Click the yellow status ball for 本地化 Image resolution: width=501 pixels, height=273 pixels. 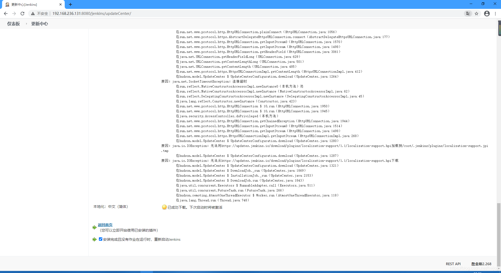pyautogui.click(x=164, y=207)
